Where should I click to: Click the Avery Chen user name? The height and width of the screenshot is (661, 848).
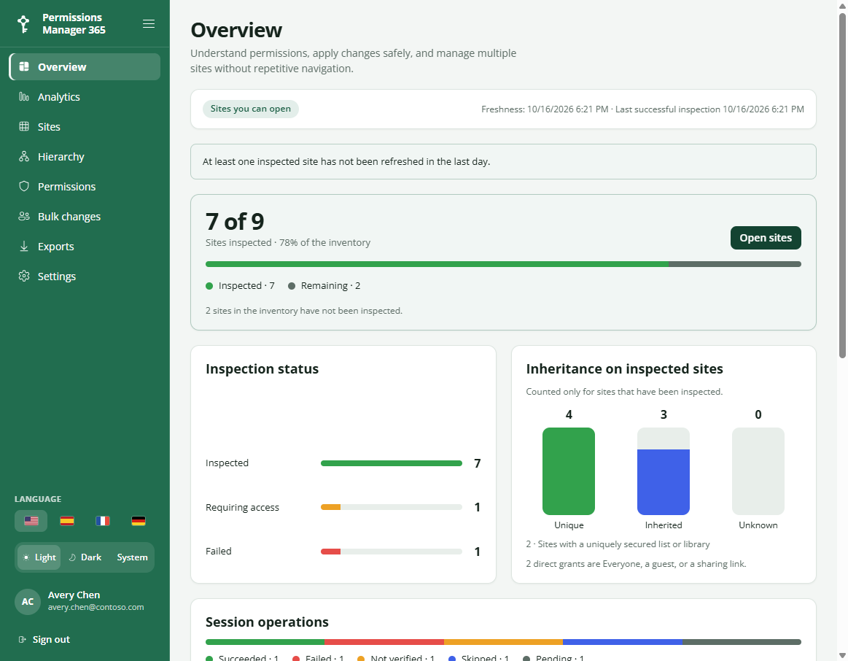(x=74, y=595)
